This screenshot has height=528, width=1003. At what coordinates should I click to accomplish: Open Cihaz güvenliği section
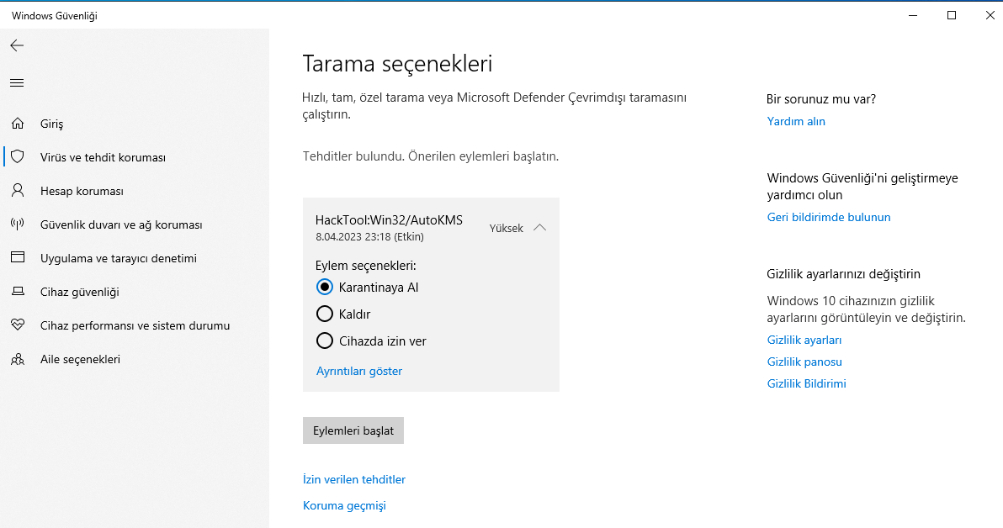(80, 292)
